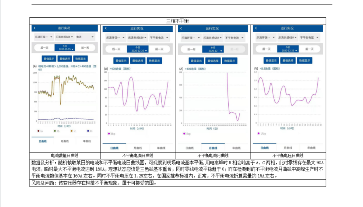Click back arrow in the 电流 panel header
Viewport: 363px width, 207px height.
coord(35,28)
